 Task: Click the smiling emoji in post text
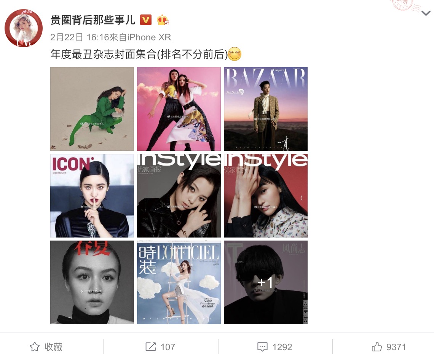pos(235,54)
